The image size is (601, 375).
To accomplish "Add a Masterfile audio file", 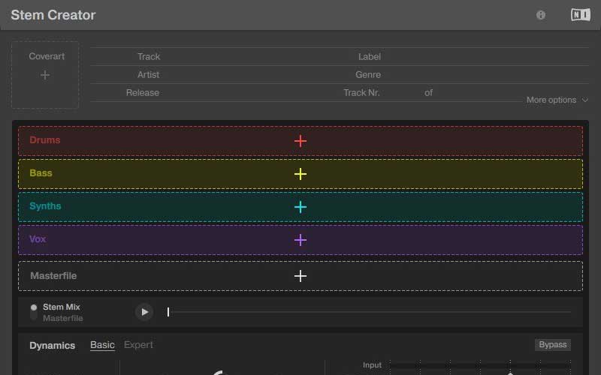I will [300, 276].
